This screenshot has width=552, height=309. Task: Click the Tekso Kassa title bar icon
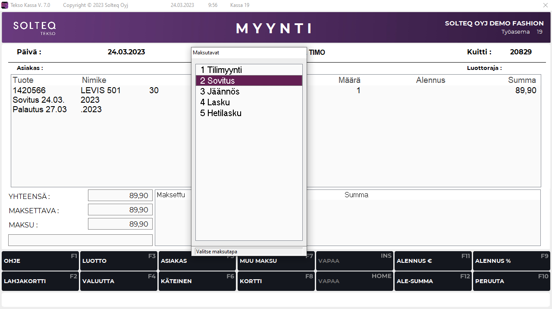pyautogui.click(x=5, y=5)
